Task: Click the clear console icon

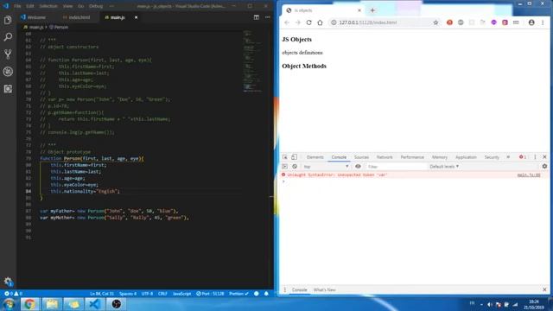Action: coord(295,167)
